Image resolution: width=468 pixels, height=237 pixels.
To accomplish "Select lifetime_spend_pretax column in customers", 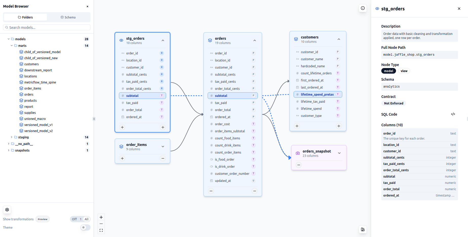I will click(x=317, y=94).
